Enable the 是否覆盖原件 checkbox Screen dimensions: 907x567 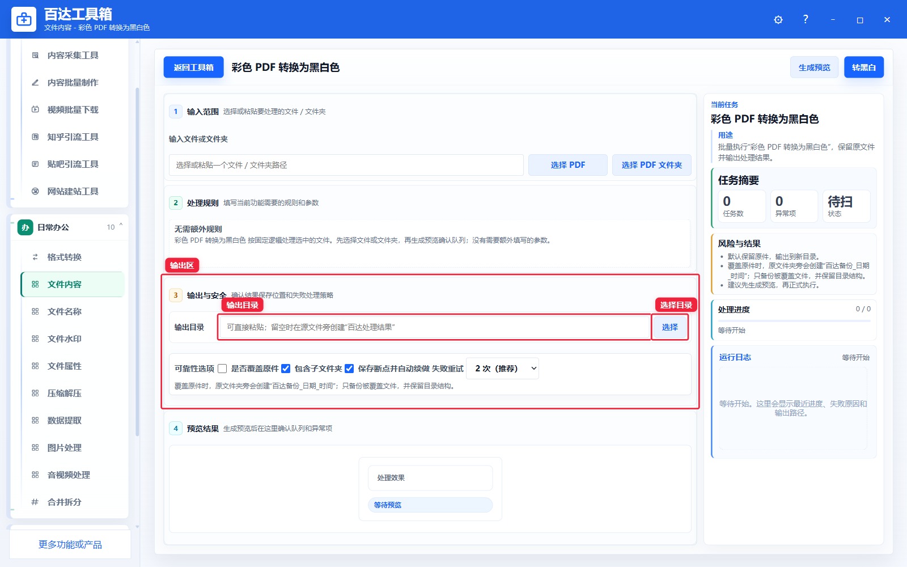(x=222, y=369)
